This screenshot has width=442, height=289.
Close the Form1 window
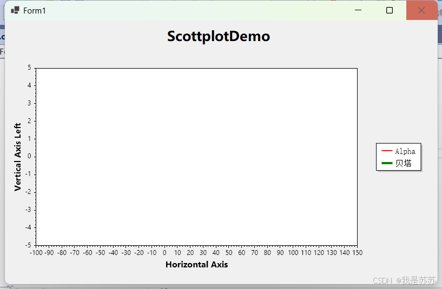[421, 10]
